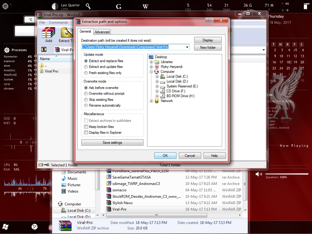Expand System Reserved (E:) tree node
Viewport: 312px width, 234px height.
click(157, 86)
